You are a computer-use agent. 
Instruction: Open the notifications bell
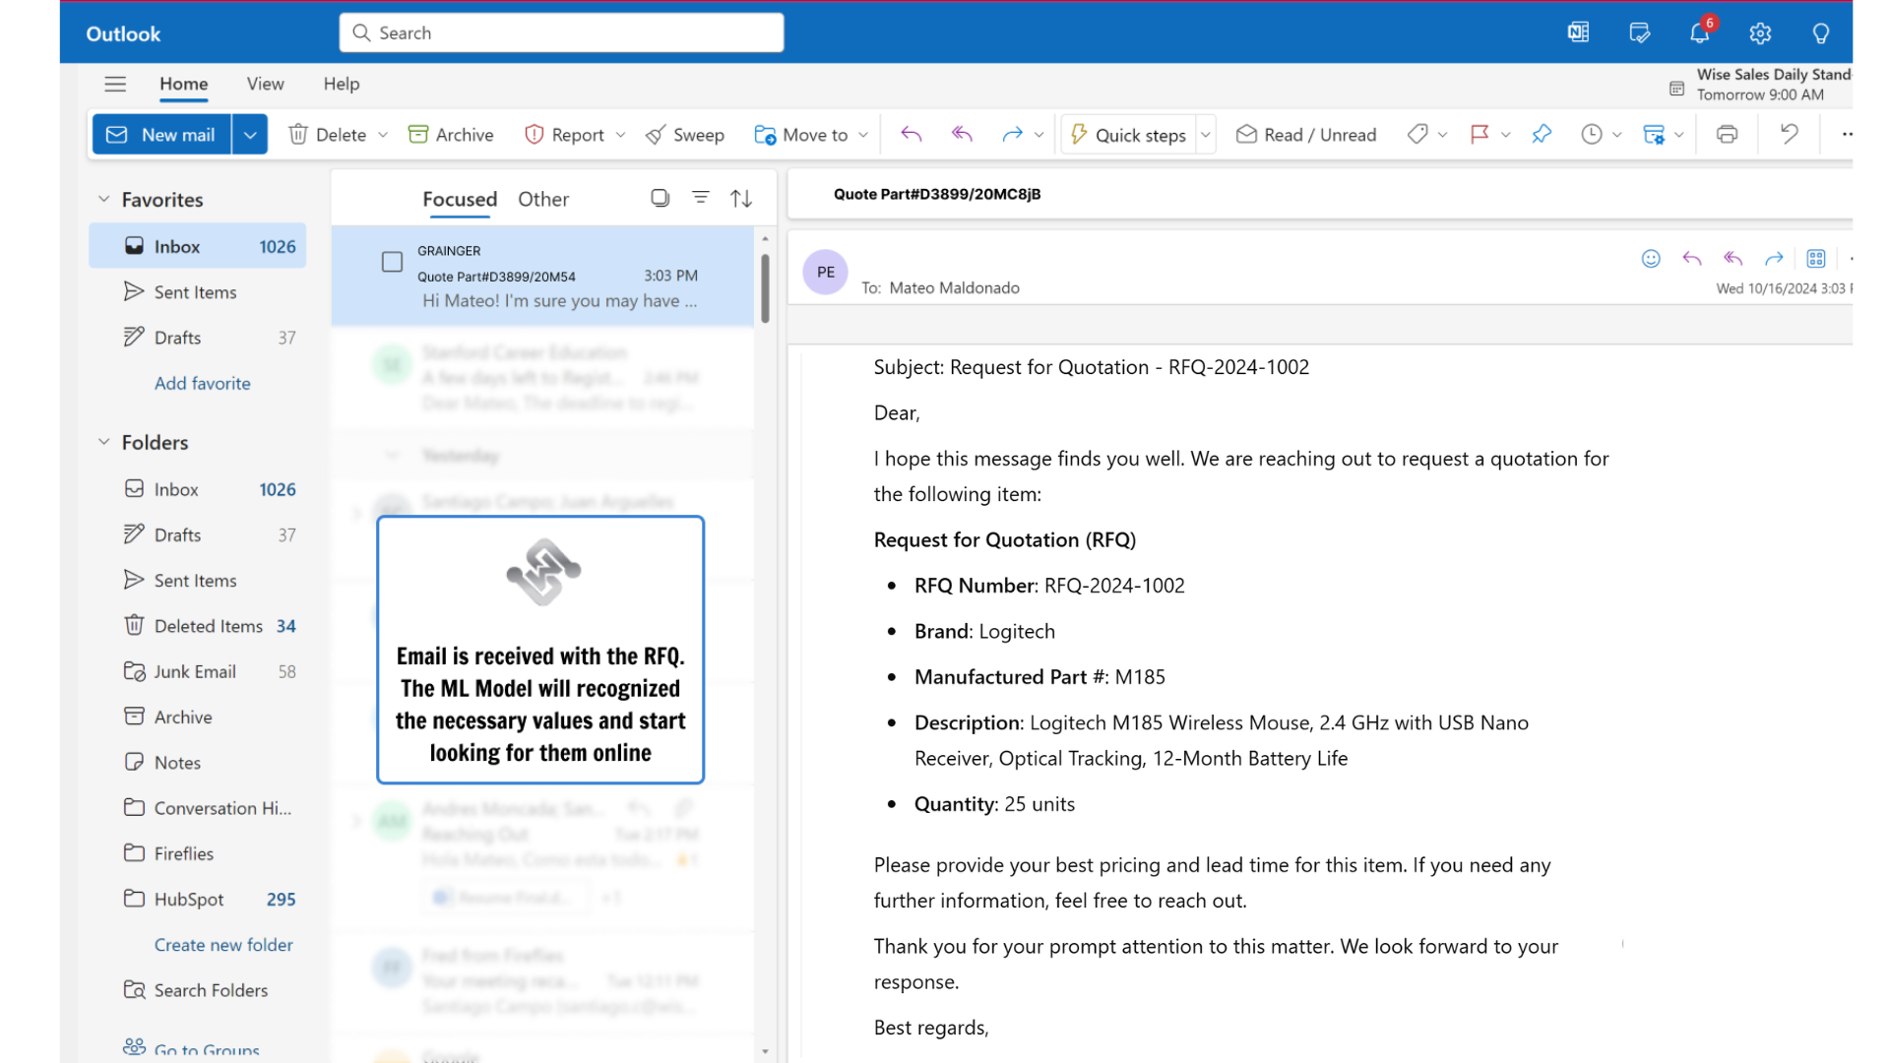pos(1700,33)
